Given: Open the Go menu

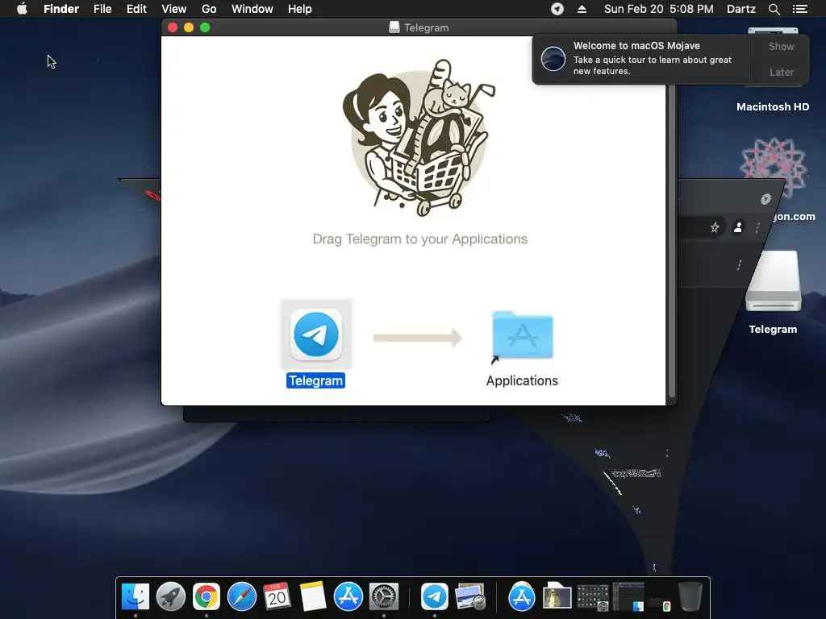Looking at the screenshot, I should pyautogui.click(x=209, y=9).
